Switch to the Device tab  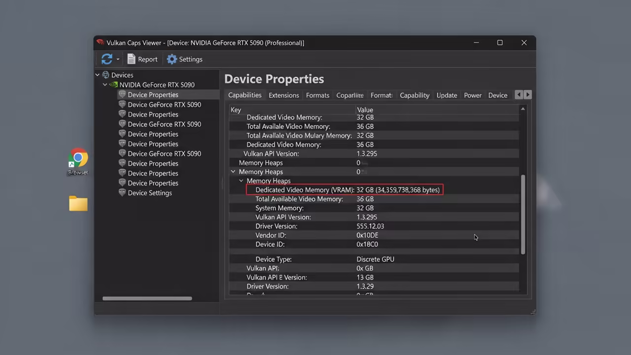coord(497,95)
